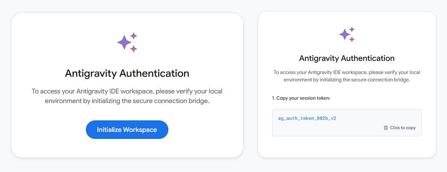The image size is (447, 172).
Task: Click the large purple sparkle in right card
Action: point(344,34)
